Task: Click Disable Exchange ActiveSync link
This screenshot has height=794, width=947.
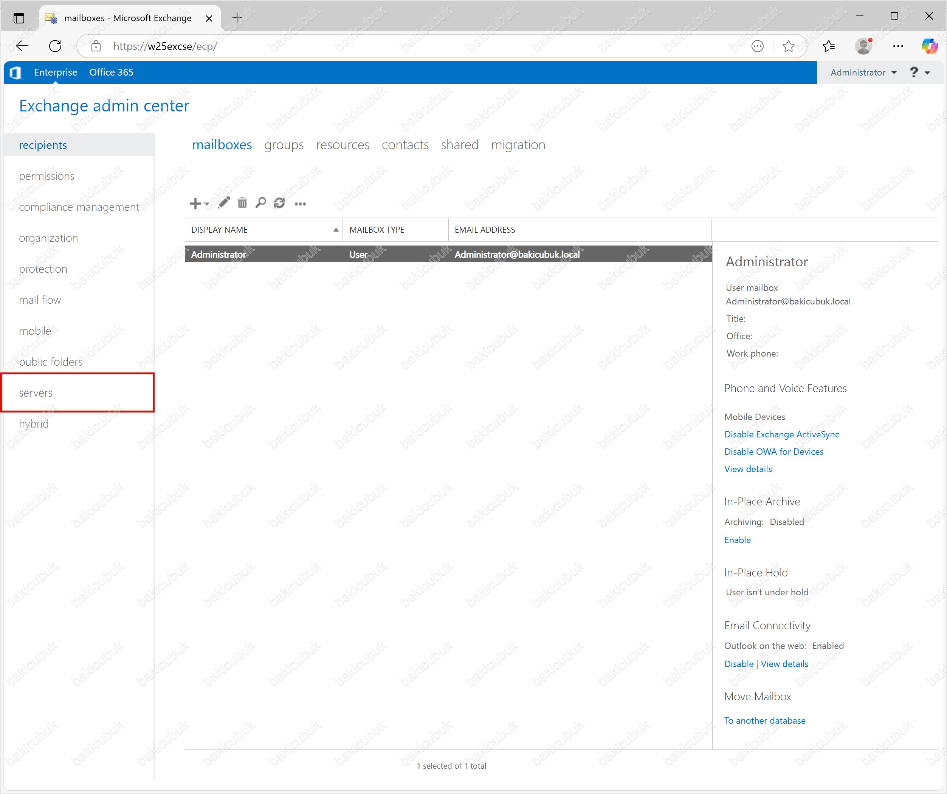Action: click(x=781, y=434)
